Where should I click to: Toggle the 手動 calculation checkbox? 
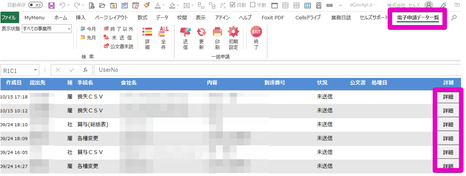click(253, 5)
